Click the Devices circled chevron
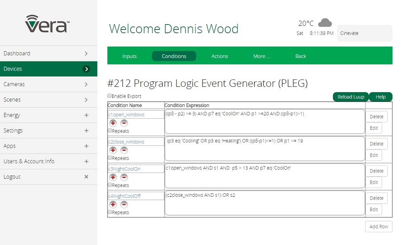The width and height of the screenshot is (409, 245). 86,69
